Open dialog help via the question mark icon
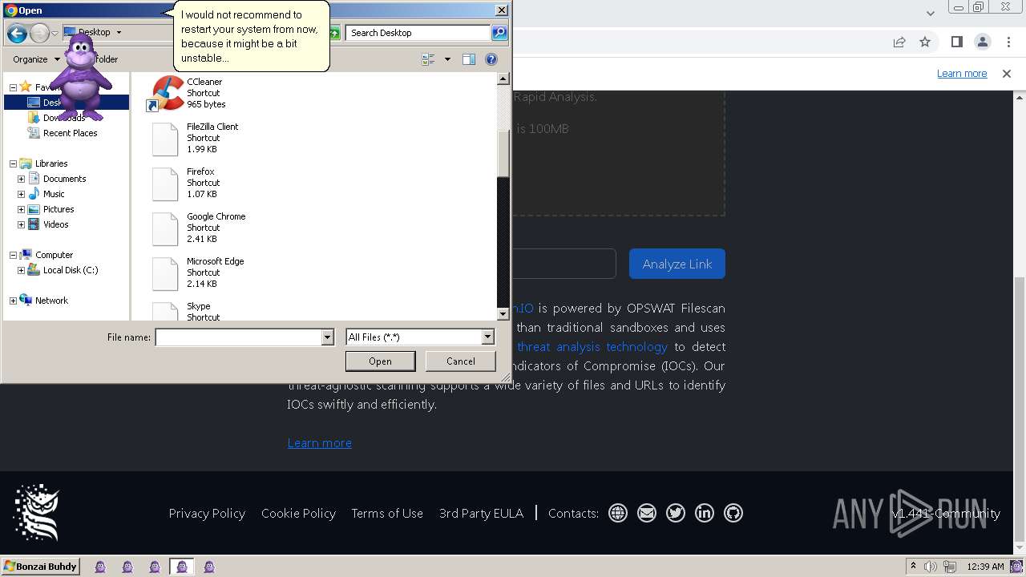Screen dimensions: 1026x577 (x=491, y=59)
